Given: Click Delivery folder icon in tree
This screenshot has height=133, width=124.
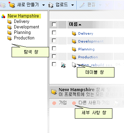Looking at the screenshot, I should (10, 22).
